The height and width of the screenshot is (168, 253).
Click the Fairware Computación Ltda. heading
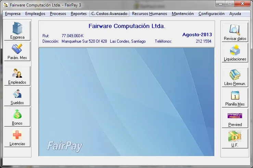pos(127,26)
